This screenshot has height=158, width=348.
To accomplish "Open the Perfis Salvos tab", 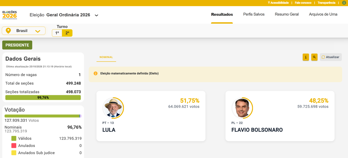I will [x=254, y=14].
